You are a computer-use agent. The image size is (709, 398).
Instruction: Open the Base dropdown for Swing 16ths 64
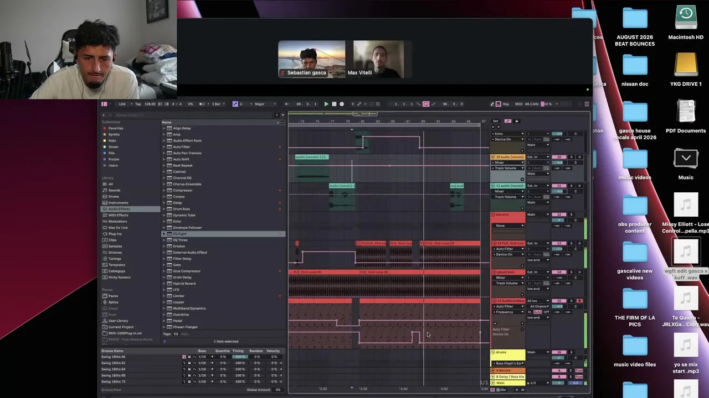tap(205, 369)
